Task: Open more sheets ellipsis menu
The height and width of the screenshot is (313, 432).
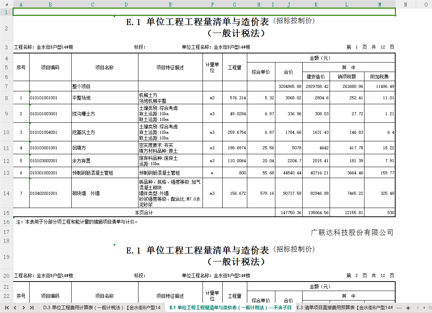Action: tap(399, 308)
